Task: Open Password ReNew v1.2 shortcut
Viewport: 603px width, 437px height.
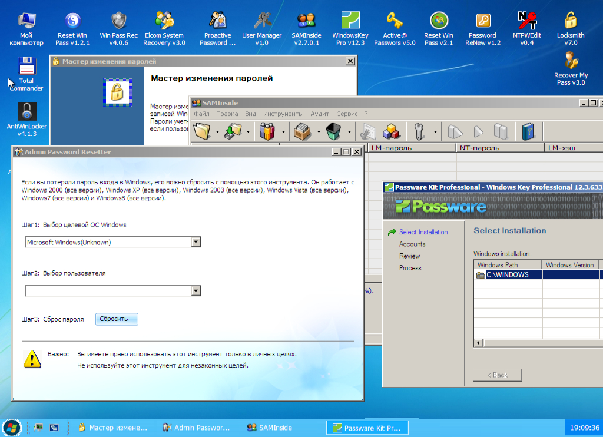Action: (483, 29)
